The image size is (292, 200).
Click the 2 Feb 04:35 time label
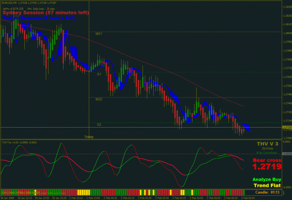click(x=213, y=198)
